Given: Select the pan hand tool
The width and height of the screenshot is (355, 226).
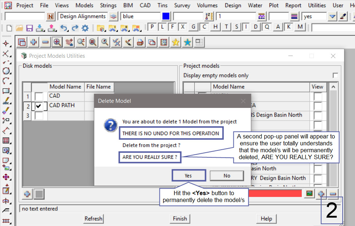Looking at the screenshot, I should [x=69, y=42].
